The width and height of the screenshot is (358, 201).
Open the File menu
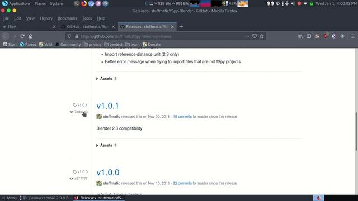[6, 18]
